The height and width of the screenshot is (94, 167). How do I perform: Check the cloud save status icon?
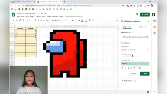point(45,14)
